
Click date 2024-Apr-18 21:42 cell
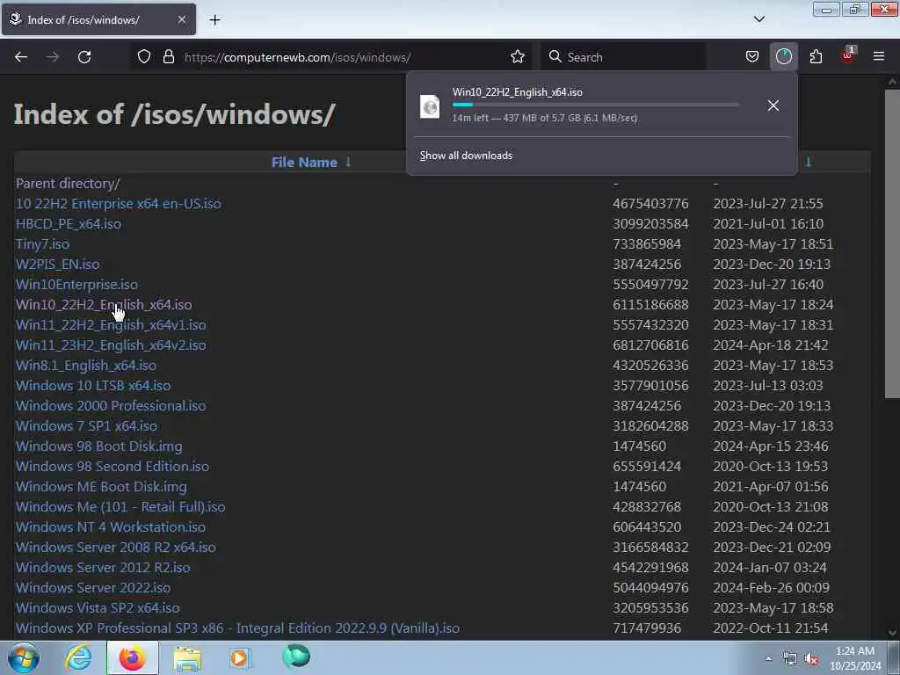click(x=771, y=345)
